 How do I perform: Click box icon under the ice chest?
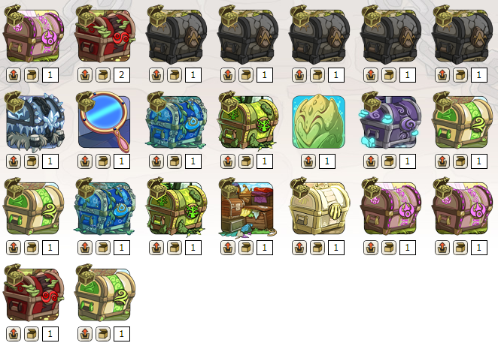point(32,161)
